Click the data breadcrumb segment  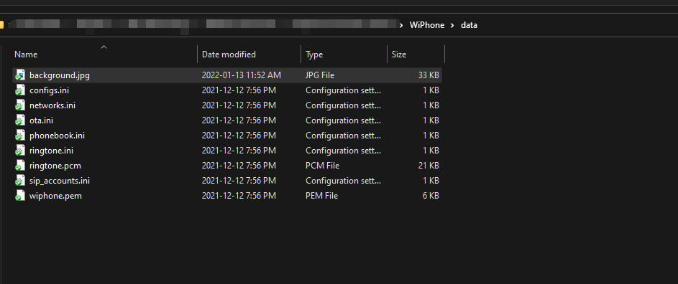click(469, 25)
